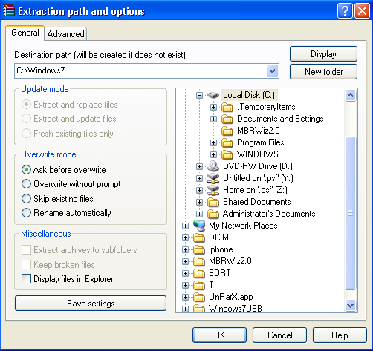Enable Display files in Explorer checkbox
Screen dimensions: 373x351
[26, 279]
